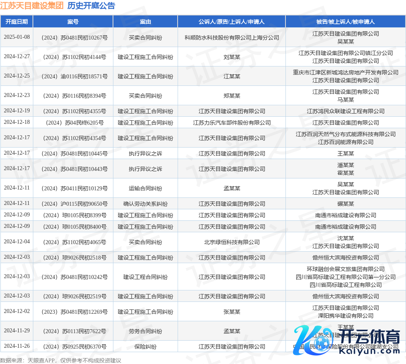Screen dimensions: 406x364
Task: Open case (2024)苏0481民初10267号
Action: tap(73, 38)
